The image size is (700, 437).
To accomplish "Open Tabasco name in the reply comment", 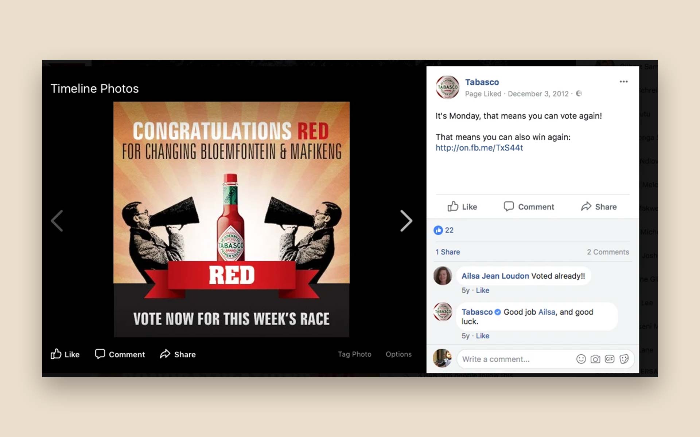I will [x=477, y=312].
